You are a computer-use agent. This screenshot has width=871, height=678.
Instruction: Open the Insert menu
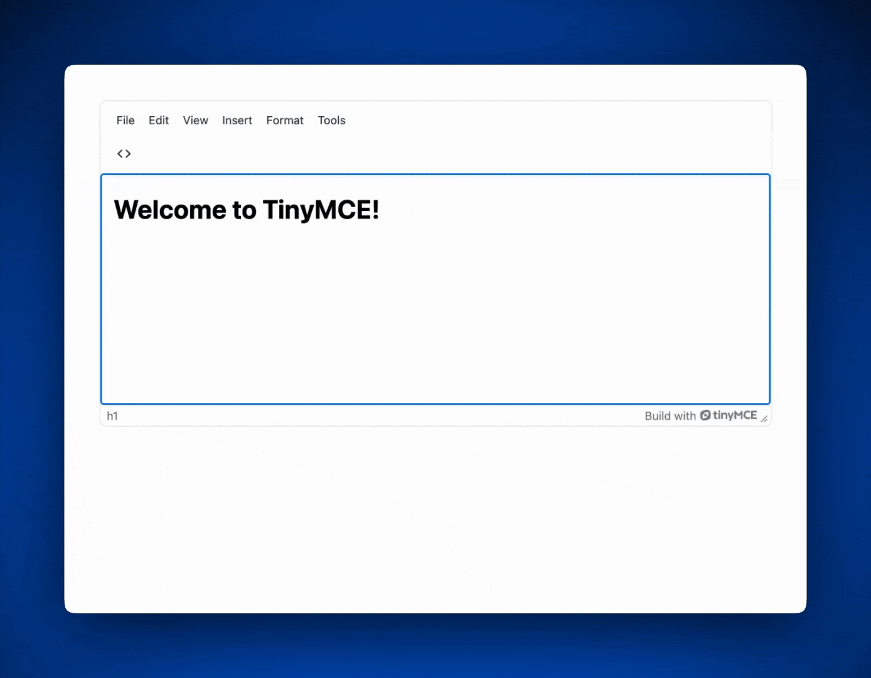click(237, 121)
